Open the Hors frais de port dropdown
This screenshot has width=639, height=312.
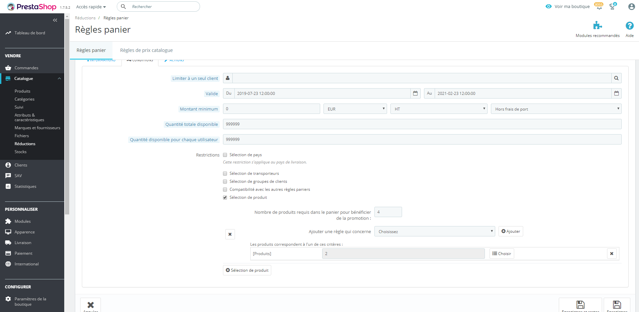556,109
